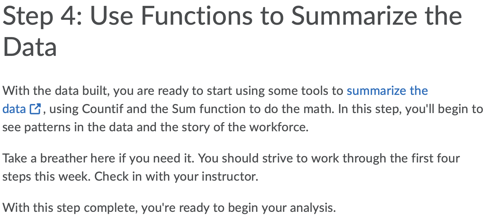The image size is (490, 219).
Task: Click 'With the data built' opening phrase
Action: (x=55, y=91)
